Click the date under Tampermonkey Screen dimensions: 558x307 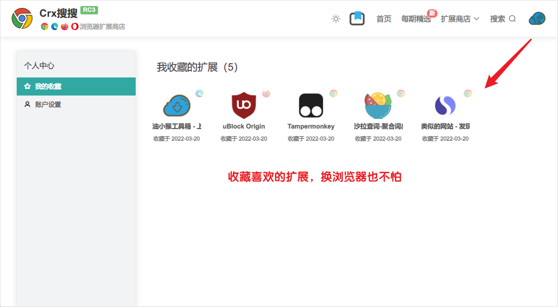311,139
